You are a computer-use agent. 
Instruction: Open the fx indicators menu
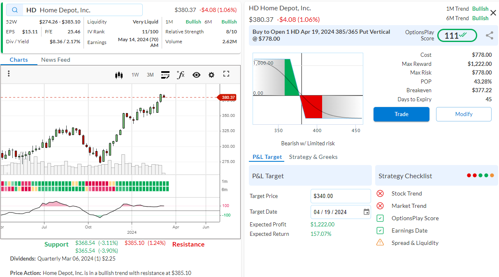click(x=181, y=74)
